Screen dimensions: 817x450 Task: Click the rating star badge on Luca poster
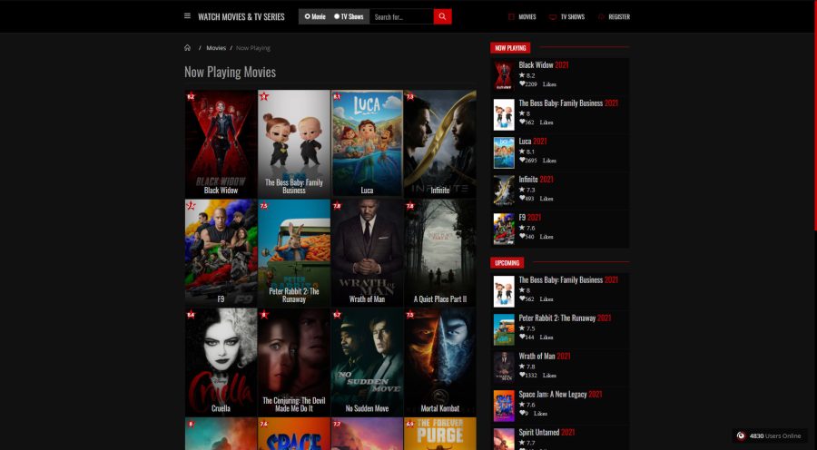click(337, 96)
